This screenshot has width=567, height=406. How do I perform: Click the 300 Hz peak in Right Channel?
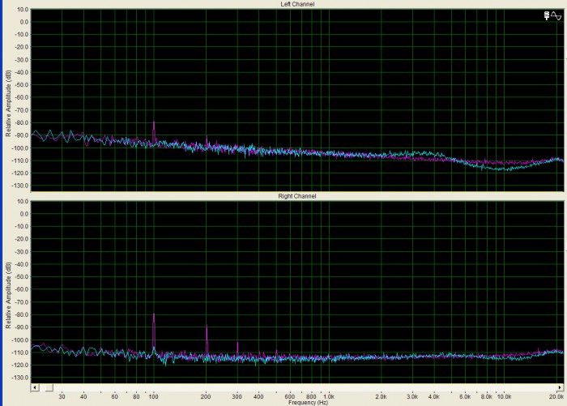(x=237, y=348)
